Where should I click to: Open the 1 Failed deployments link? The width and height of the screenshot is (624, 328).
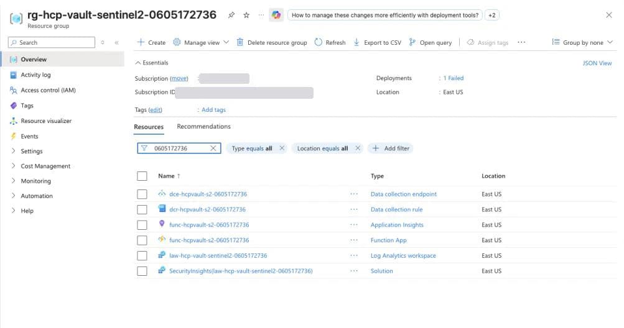[x=454, y=78]
